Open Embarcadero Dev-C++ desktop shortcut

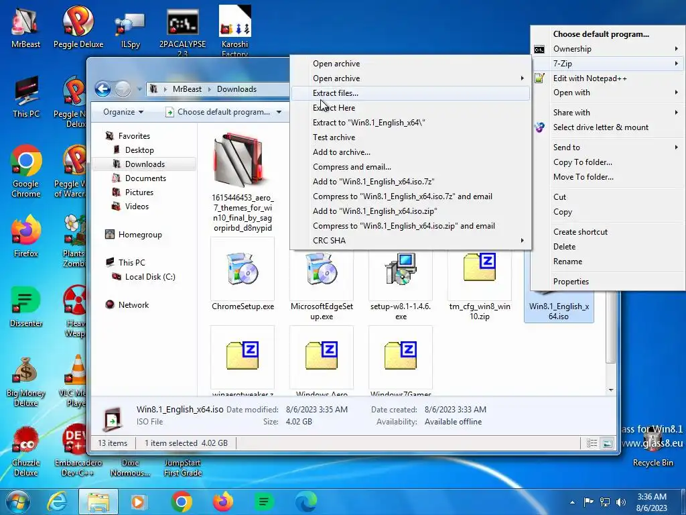tap(78, 451)
